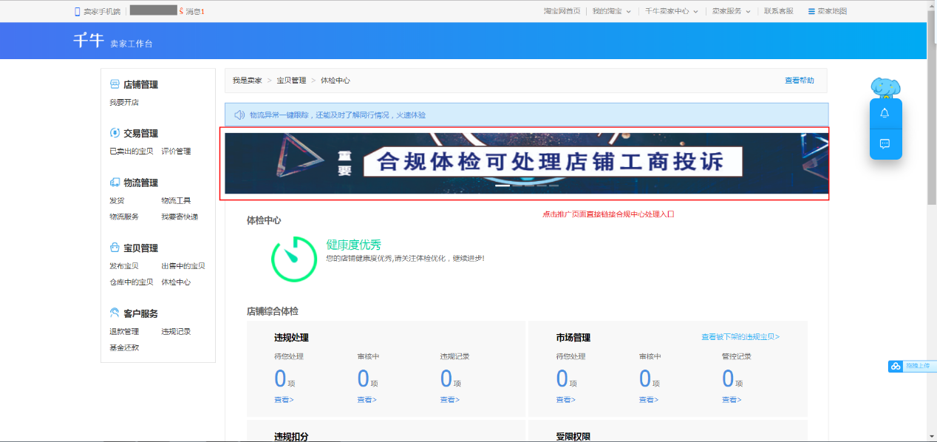Open the 查看帮助 link
Image resolution: width=937 pixels, height=442 pixels.
coord(799,80)
